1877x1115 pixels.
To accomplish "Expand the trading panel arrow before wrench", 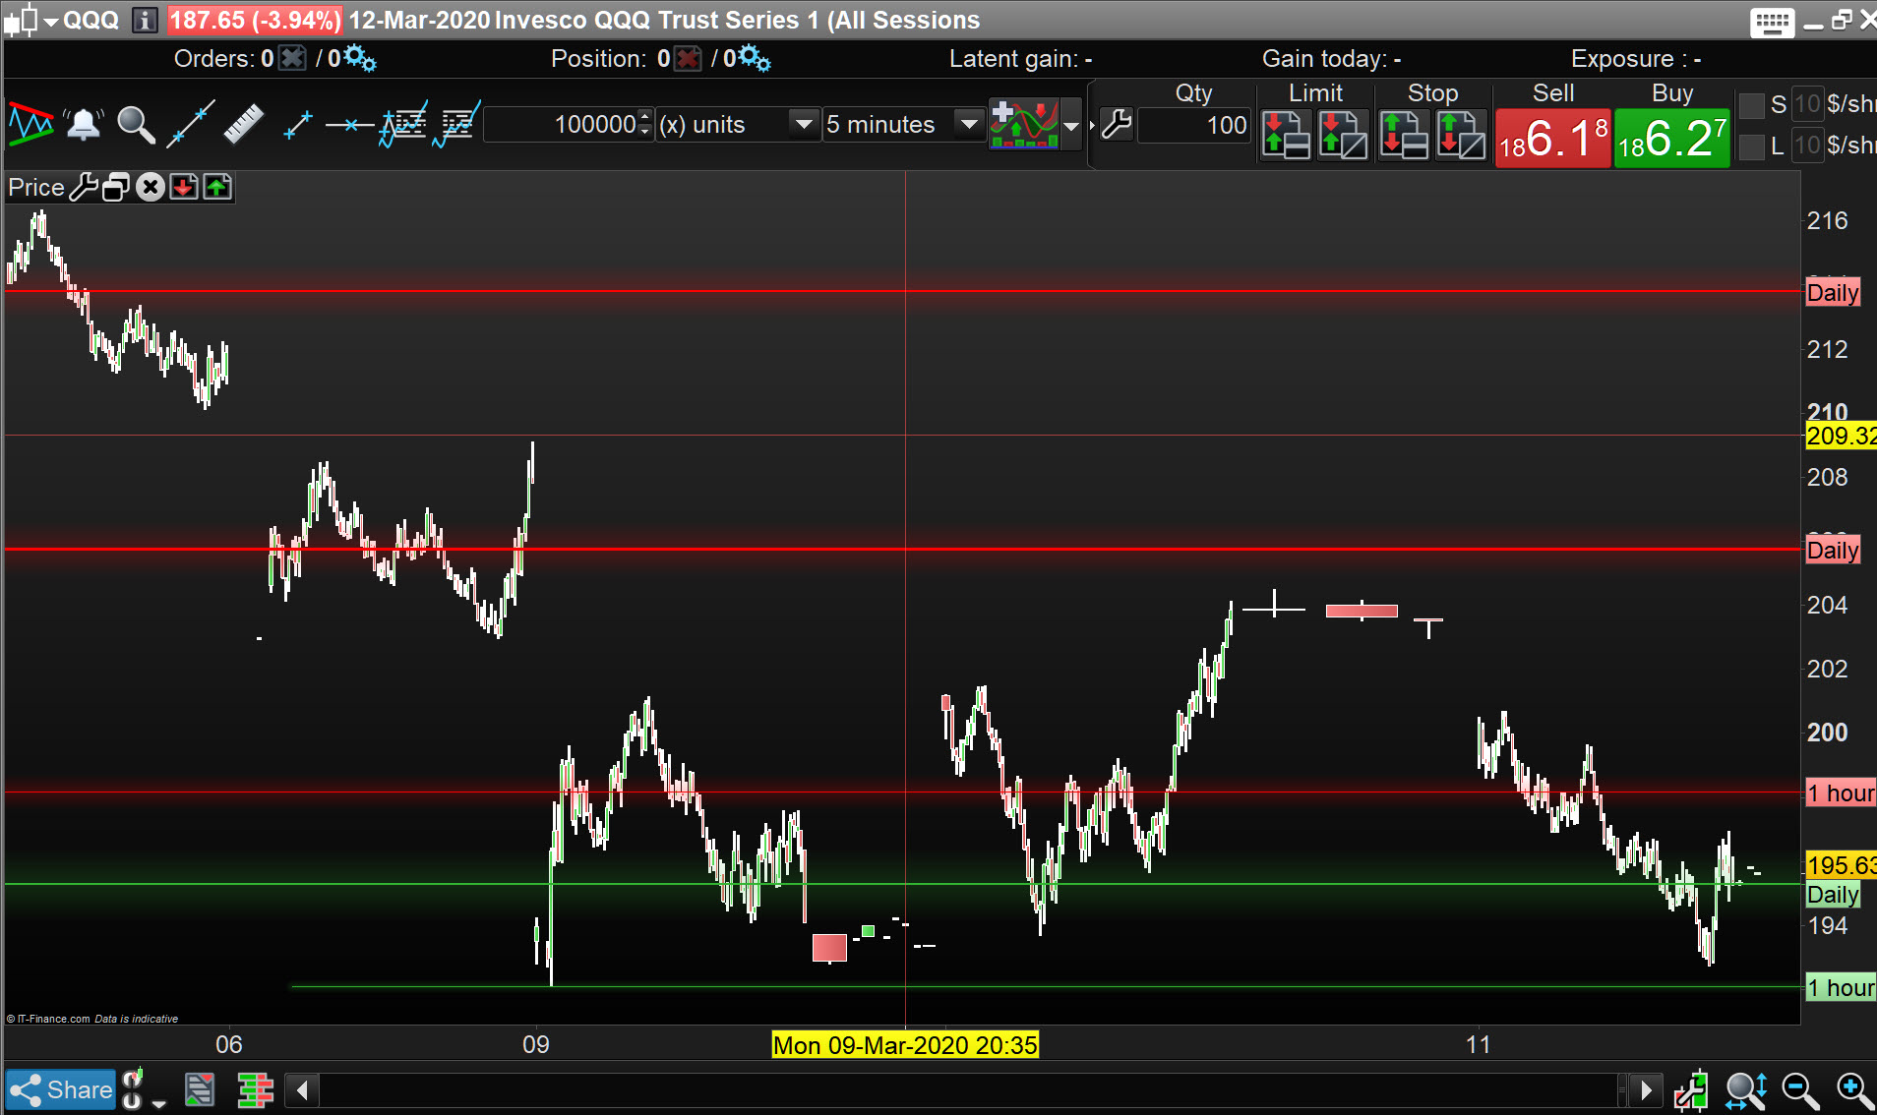I will [x=1092, y=125].
